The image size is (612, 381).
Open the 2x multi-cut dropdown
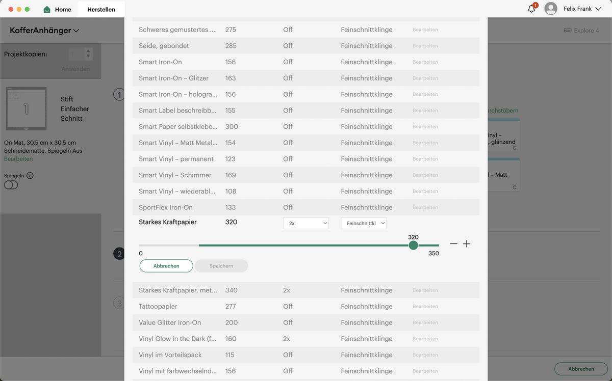click(305, 223)
